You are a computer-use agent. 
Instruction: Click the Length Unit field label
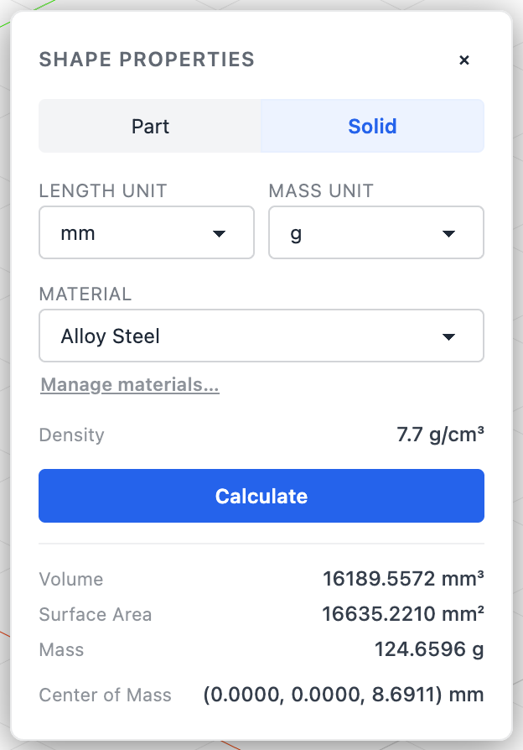[103, 190]
